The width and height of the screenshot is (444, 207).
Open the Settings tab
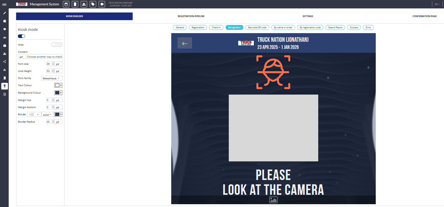click(x=308, y=16)
